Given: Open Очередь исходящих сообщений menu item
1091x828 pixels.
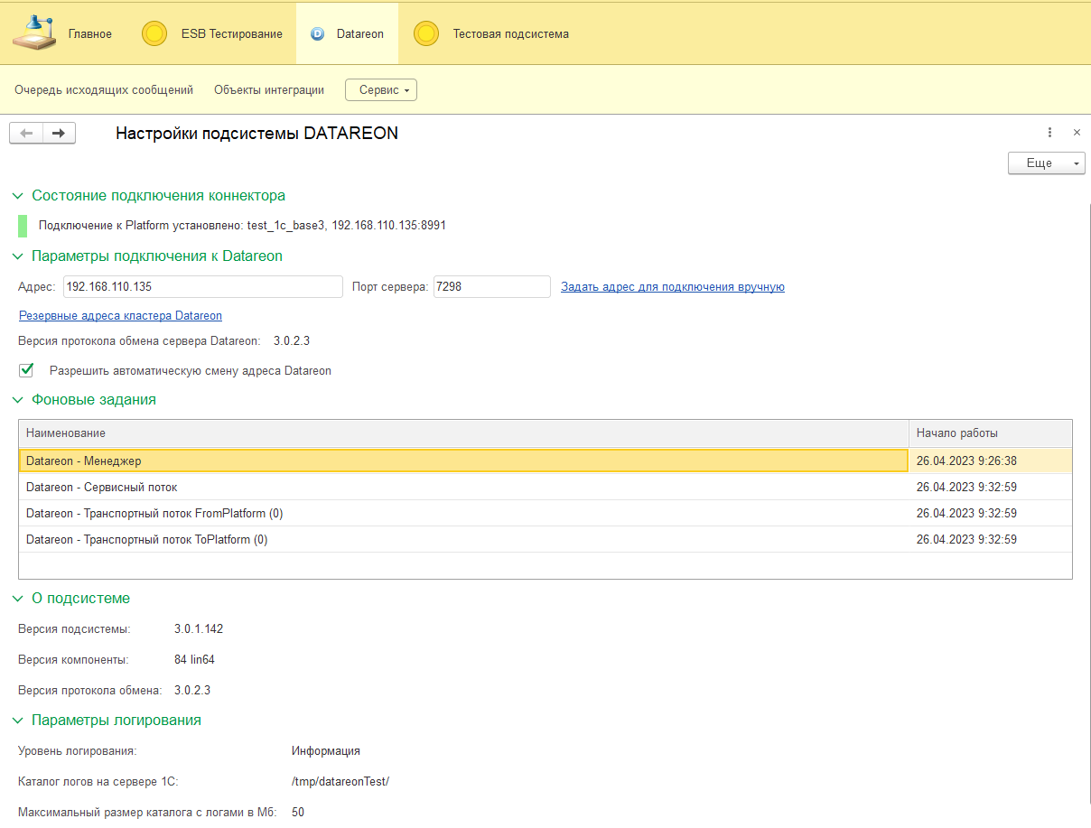Looking at the screenshot, I should [104, 89].
